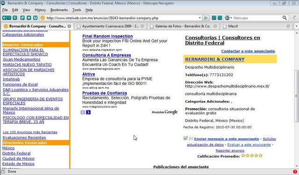Open the search engine selector dropdown

point(231,18)
